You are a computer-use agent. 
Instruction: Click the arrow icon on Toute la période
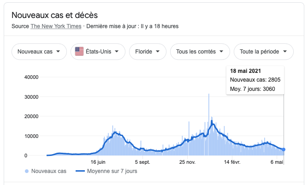pos(285,51)
